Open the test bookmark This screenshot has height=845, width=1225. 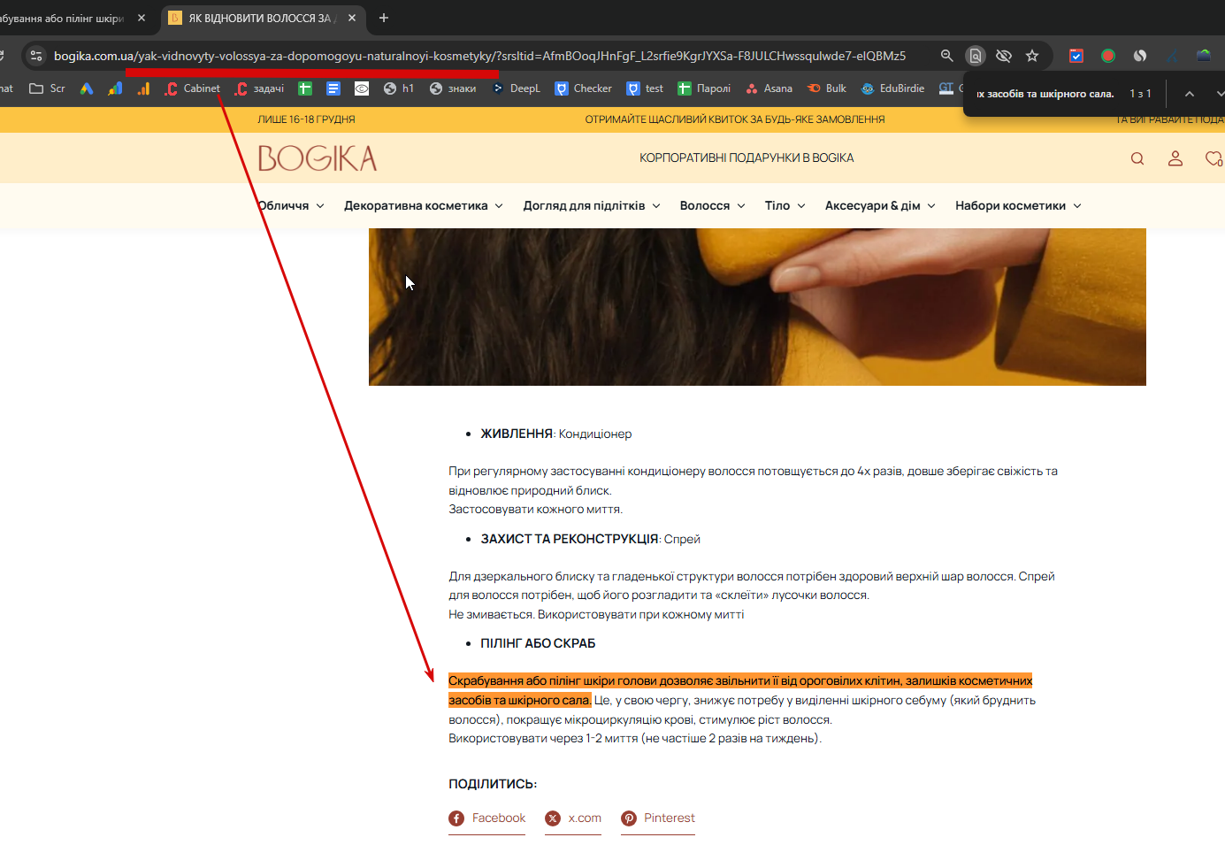pos(645,88)
